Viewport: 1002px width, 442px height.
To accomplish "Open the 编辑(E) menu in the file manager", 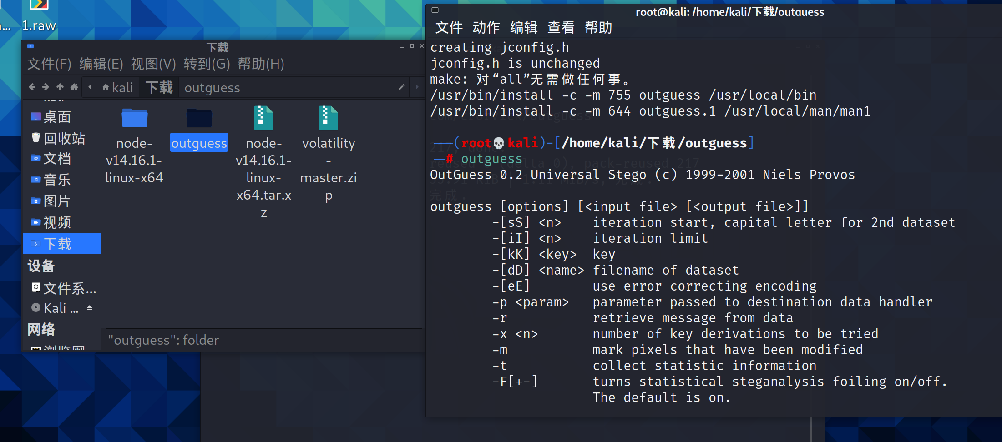I will (101, 64).
